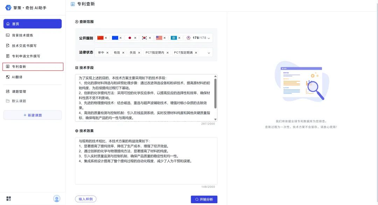Remove the PCT指定期内 status tag

tap(168, 52)
